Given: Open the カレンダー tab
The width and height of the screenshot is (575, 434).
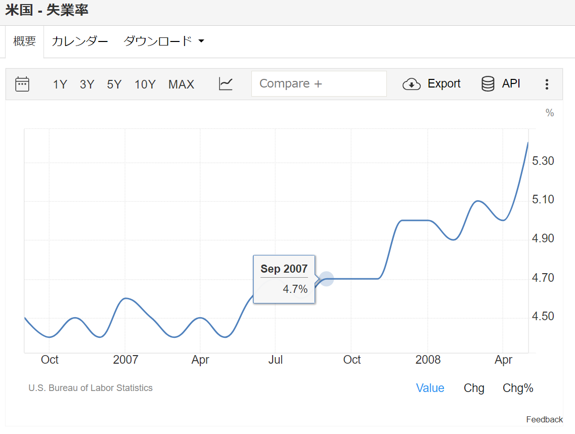Looking at the screenshot, I should click(x=80, y=41).
